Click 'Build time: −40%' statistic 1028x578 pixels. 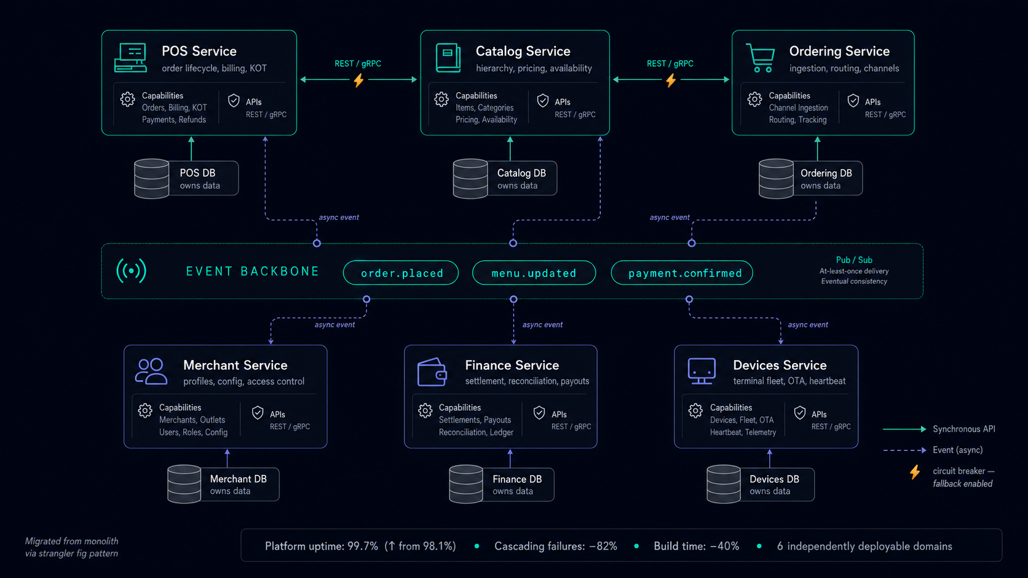tap(697, 546)
